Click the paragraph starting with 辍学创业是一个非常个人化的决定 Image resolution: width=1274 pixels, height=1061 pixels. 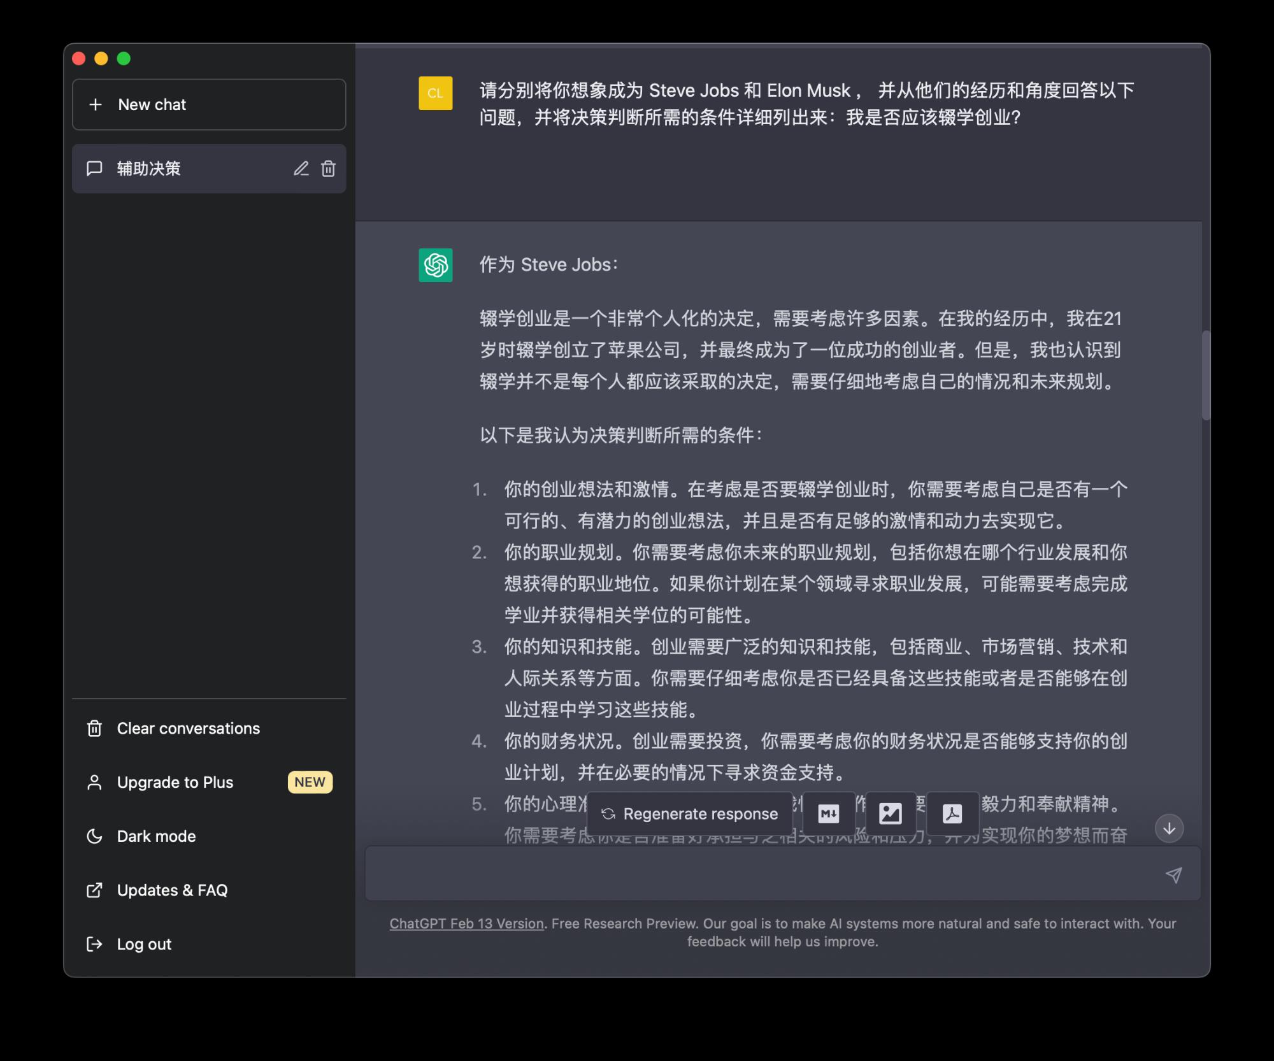coord(801,350)
